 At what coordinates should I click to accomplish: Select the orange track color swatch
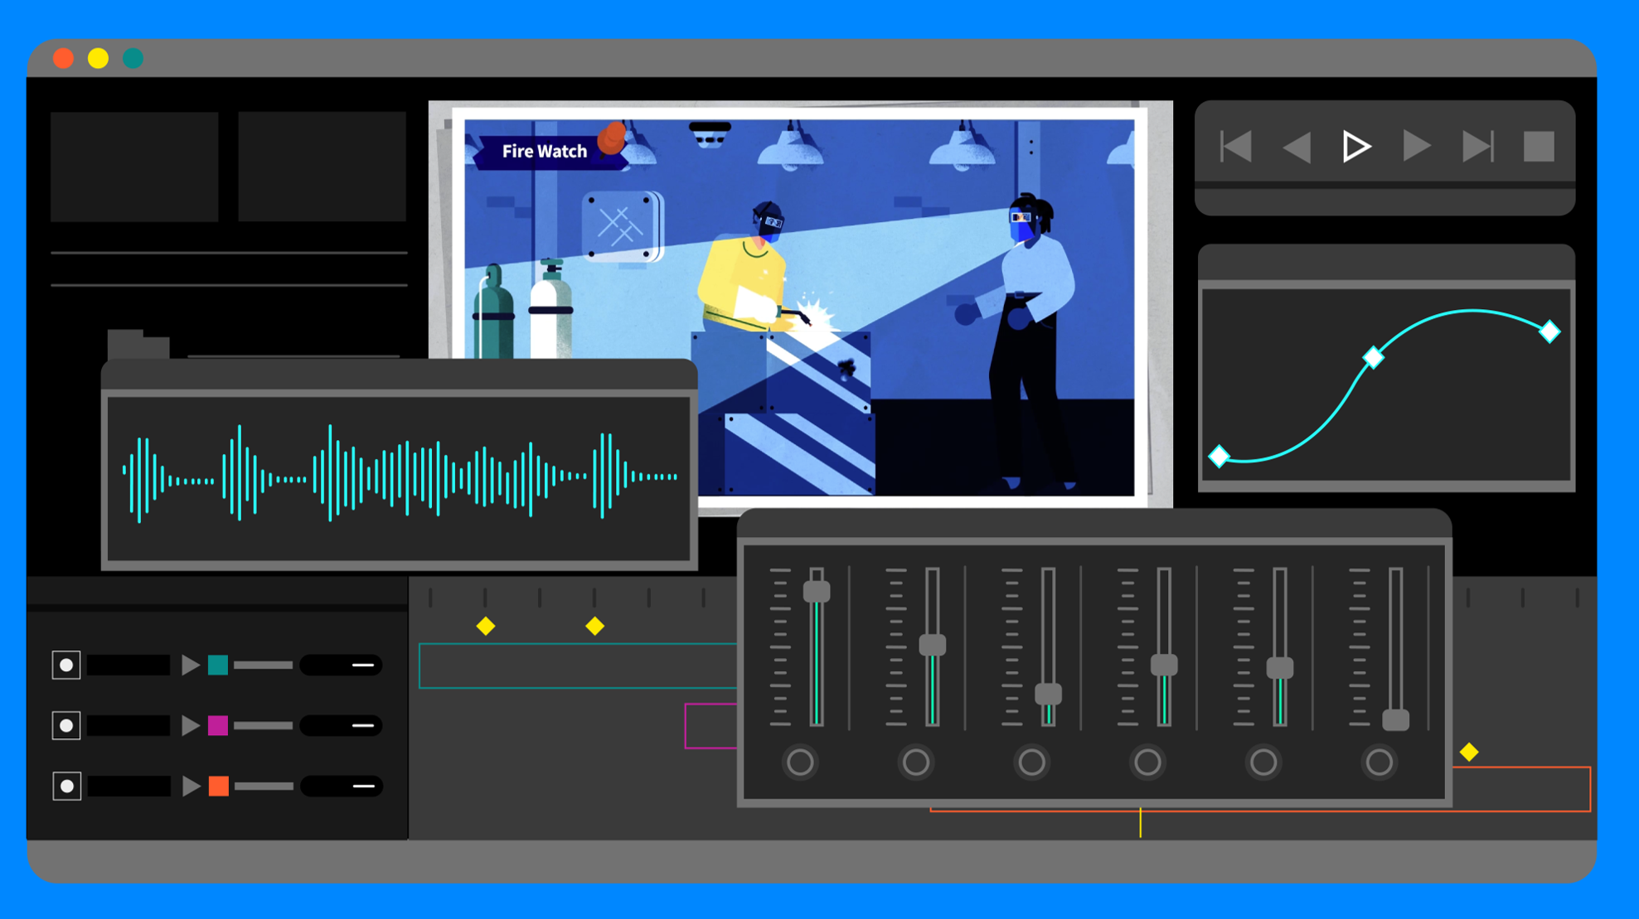click(x=218, y=786)
